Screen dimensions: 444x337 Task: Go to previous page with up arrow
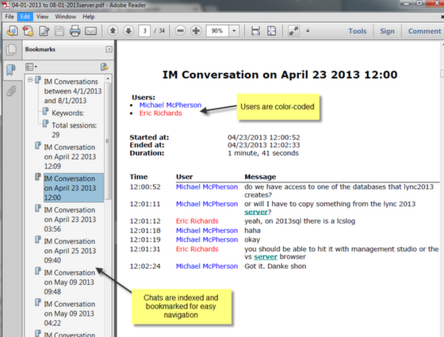point(113,30)
